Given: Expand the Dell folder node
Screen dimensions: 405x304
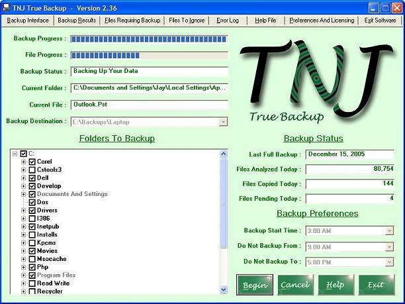Looking at the screenshot, I should coord(24,178).
